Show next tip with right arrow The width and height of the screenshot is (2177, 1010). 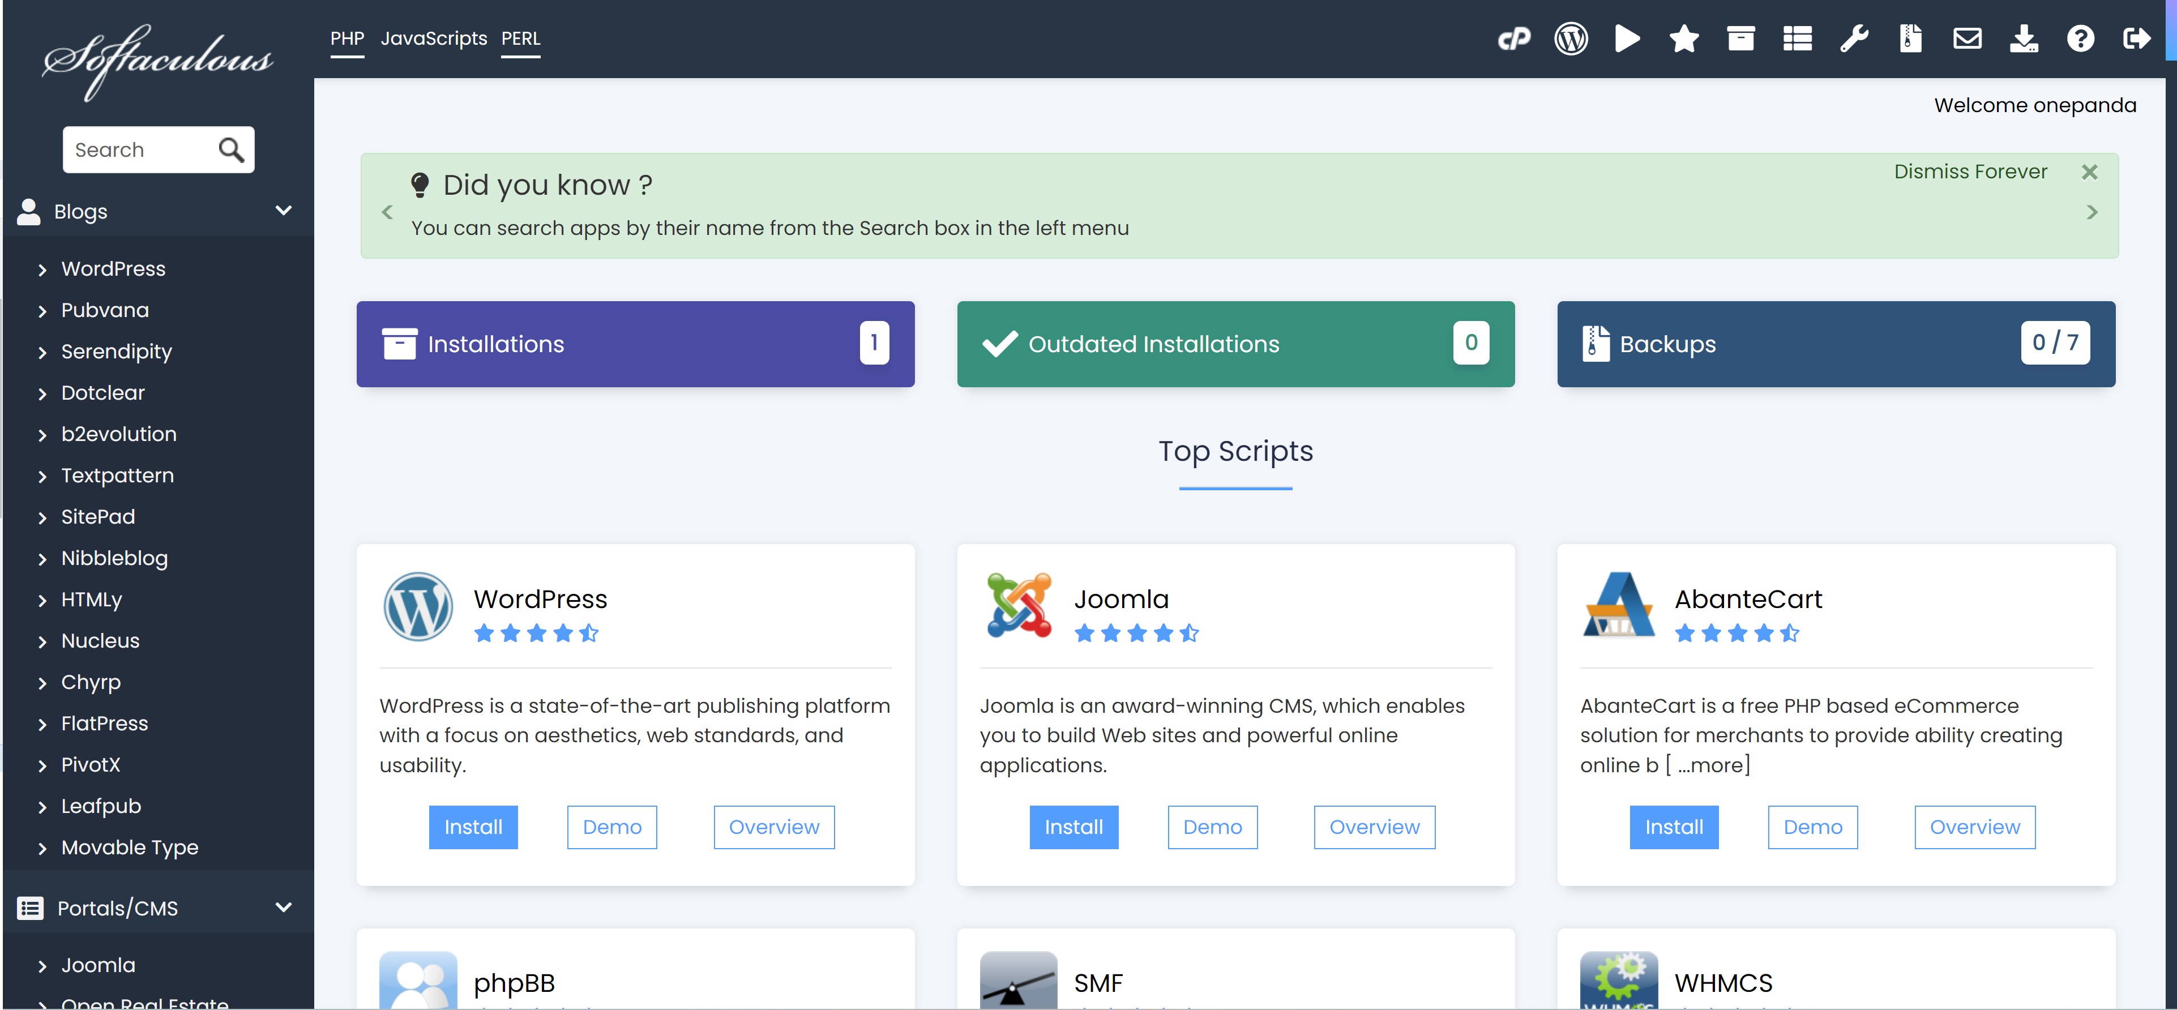click(x=2092, y=212)
